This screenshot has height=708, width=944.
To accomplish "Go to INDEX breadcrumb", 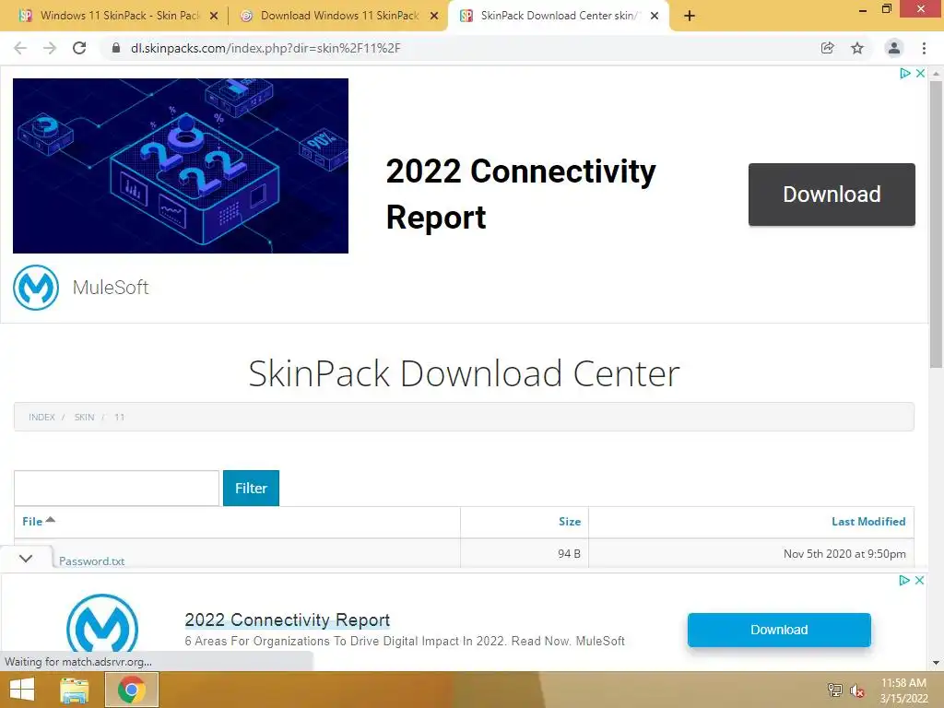I will [x=41, y=417].
